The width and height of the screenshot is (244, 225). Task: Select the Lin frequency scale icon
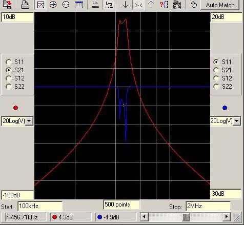[95, 5]
